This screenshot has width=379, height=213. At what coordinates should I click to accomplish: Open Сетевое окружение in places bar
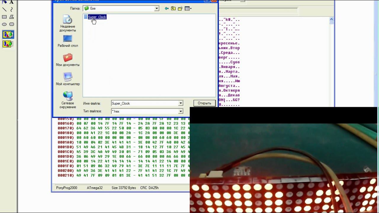click(x=68, y=100)
